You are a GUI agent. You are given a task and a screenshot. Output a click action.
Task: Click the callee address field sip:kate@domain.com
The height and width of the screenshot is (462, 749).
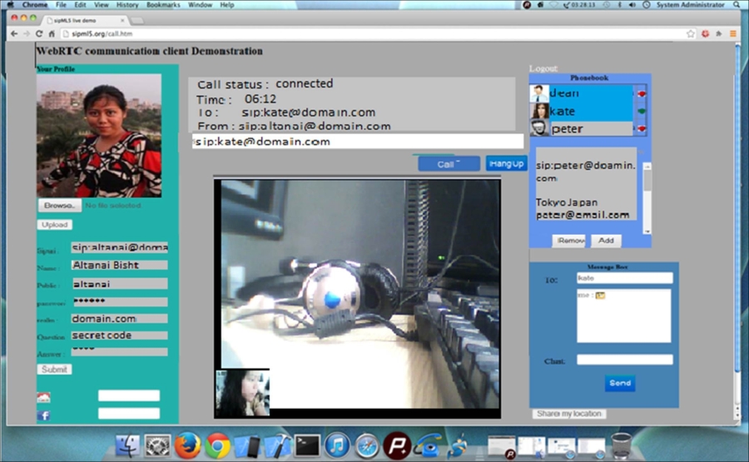click(358, 142)
